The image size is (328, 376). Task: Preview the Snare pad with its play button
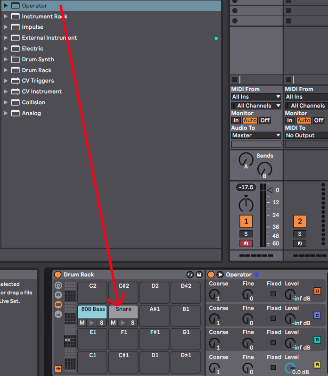click(123, 323)
